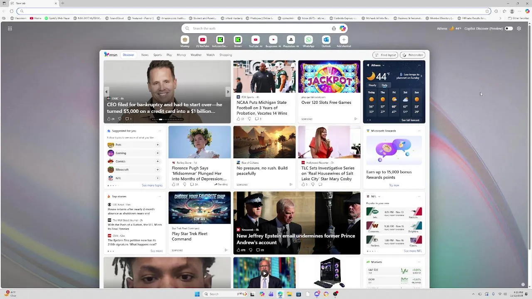Expand the bookmarks bar overflow chevron
532x299 pixels.
[x=500, y=18]
